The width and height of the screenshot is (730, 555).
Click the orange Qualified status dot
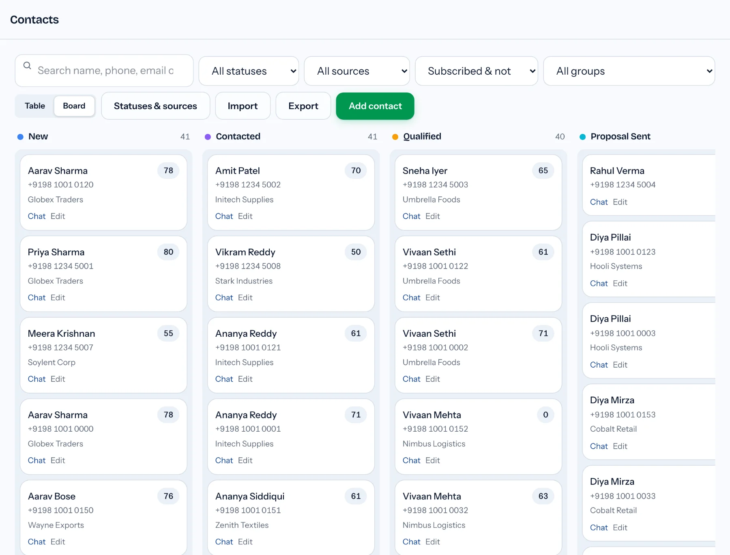(x=395, y=137)
